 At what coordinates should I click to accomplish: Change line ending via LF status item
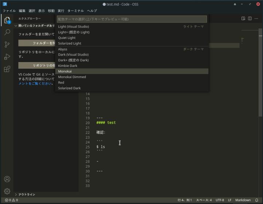pyautogui.click(x=229, y=200)
